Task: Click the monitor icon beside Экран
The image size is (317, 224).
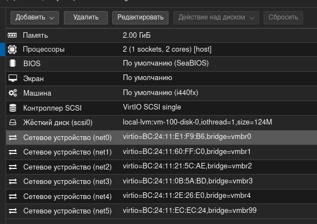Action: click(13, 78)
